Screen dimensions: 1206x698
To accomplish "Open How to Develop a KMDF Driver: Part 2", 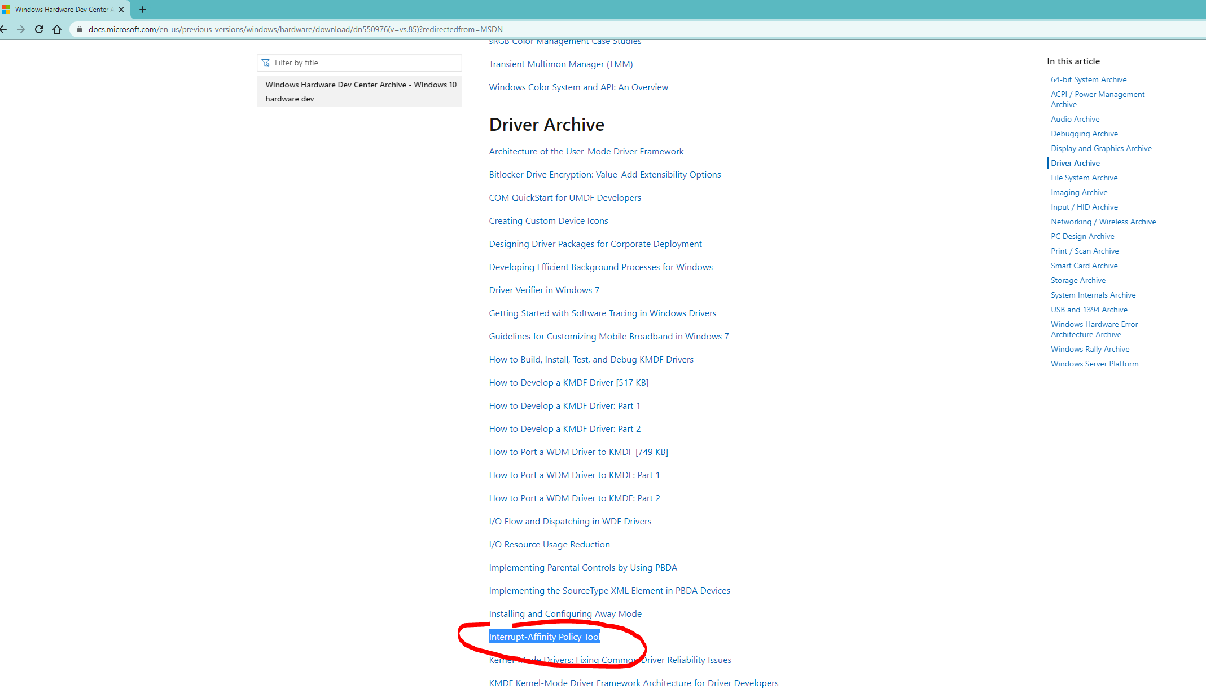I will point(565,429).
